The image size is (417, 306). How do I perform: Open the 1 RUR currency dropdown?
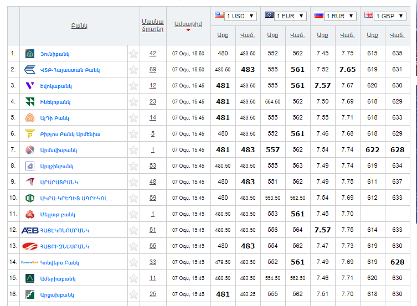(340, 16)
